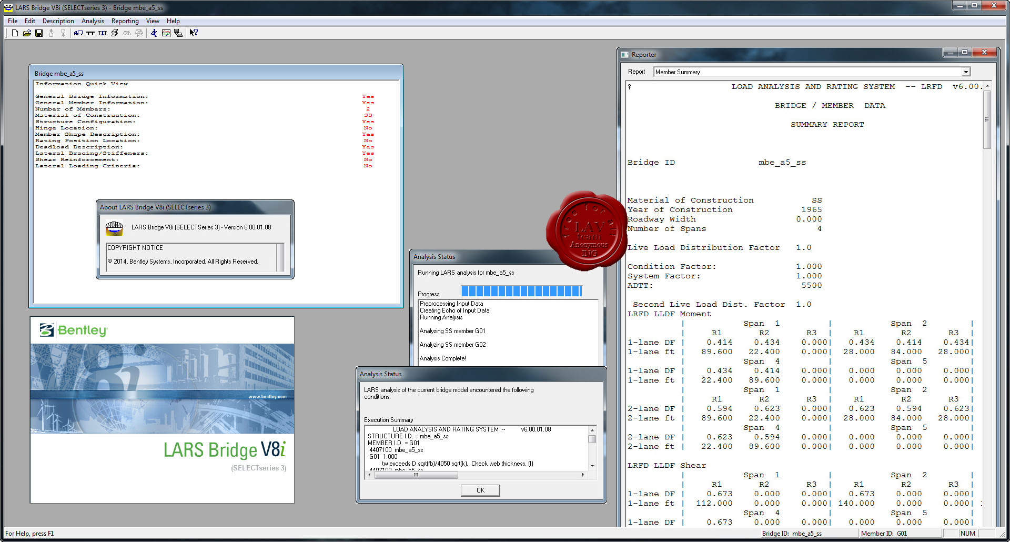1010x542 pixels.
Task: Open the Edit menu
Action: 30,21
